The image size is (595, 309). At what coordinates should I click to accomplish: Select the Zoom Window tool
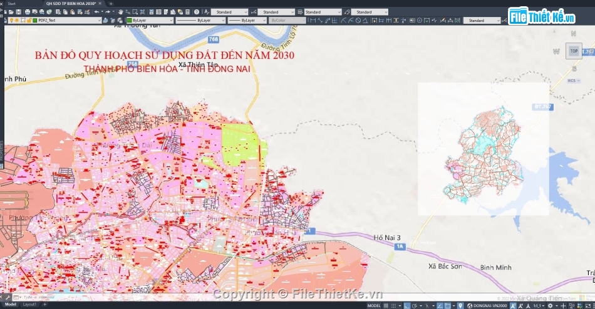coord(135,12)
